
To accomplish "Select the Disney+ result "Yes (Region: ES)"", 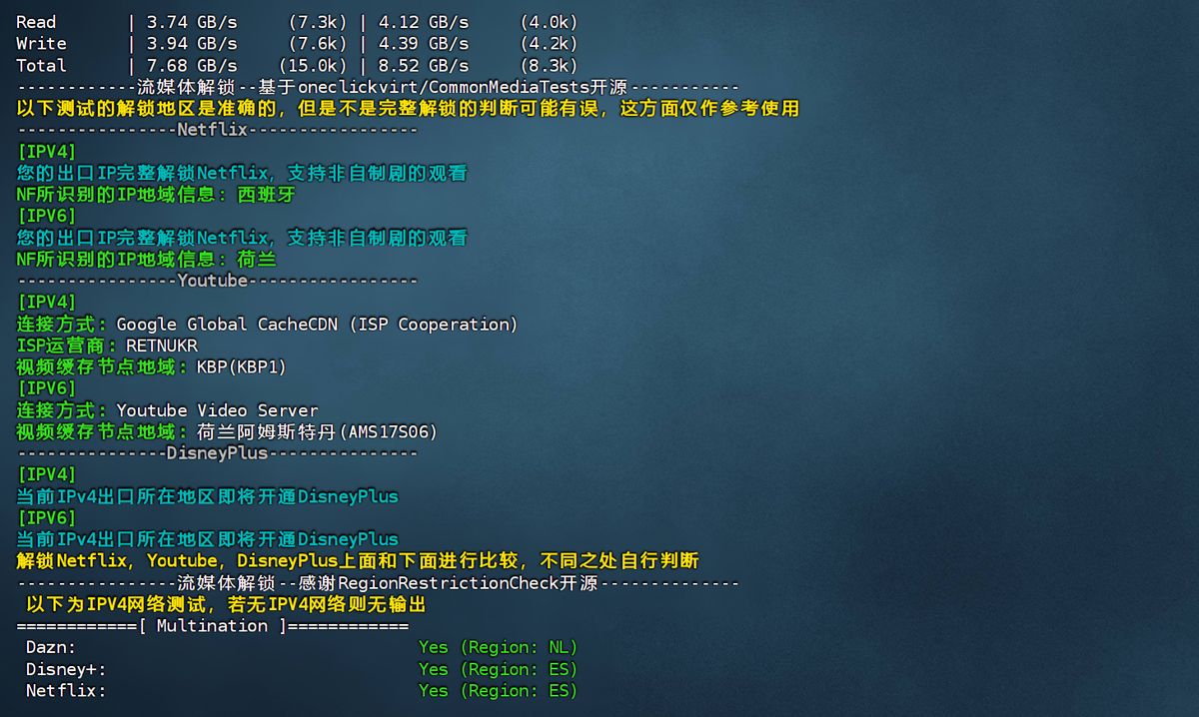I will click(x=499, y=669).
